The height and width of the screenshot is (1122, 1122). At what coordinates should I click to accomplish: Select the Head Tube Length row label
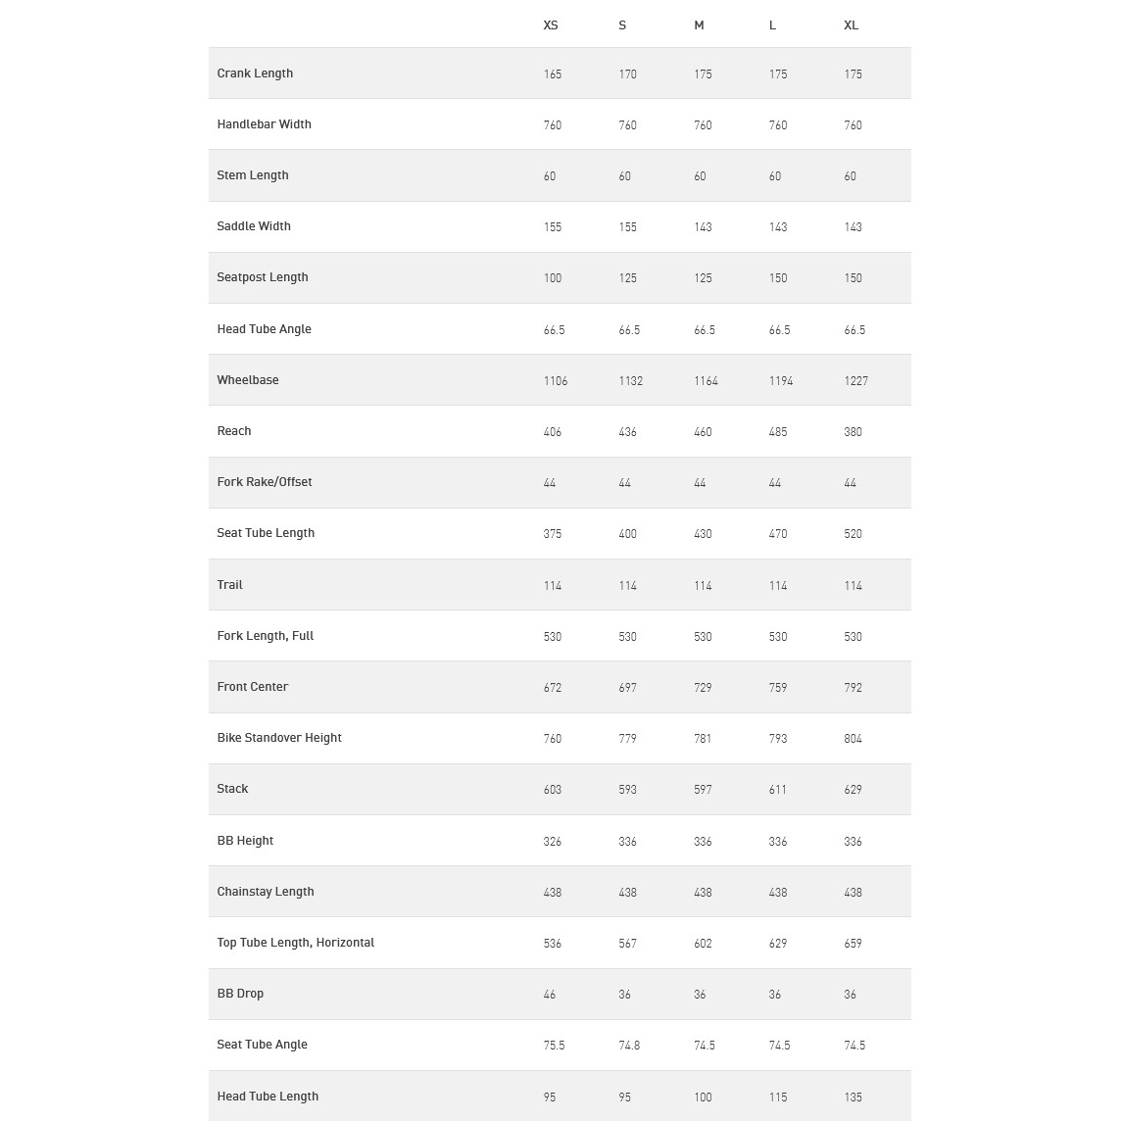click(x=268, y=1097)
